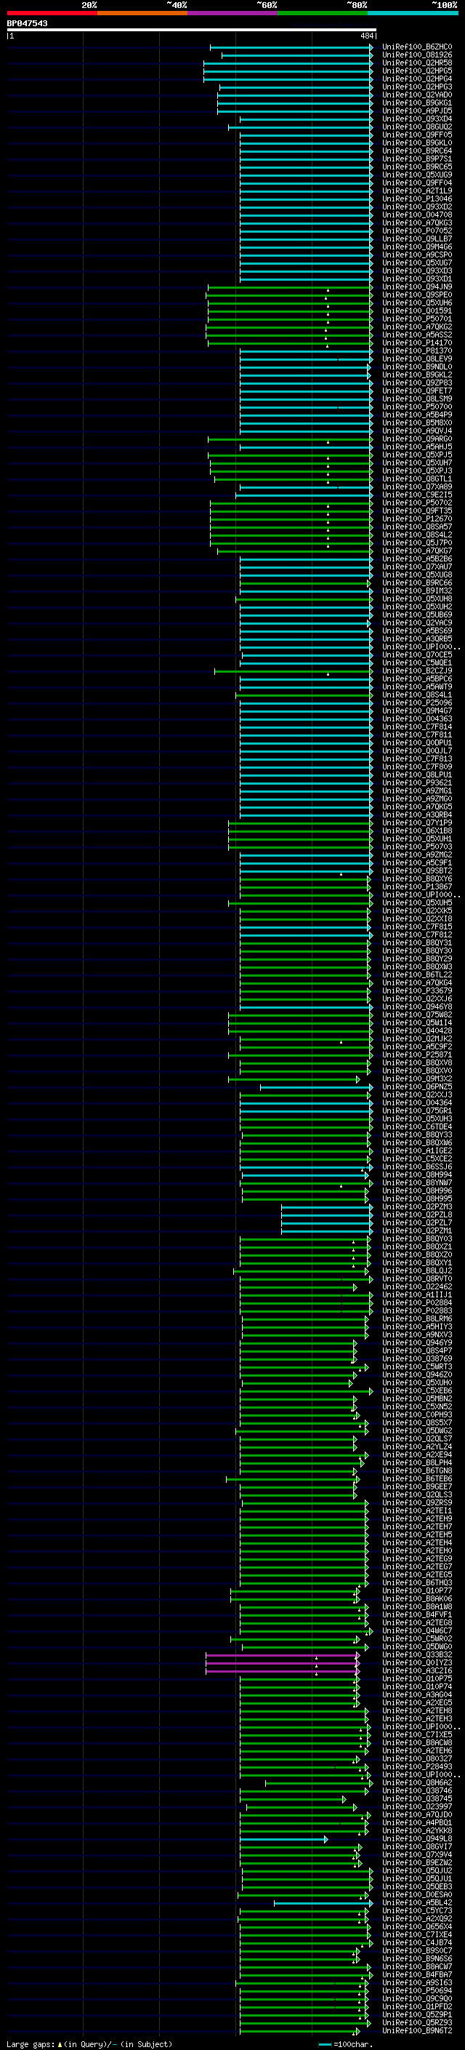Screen dimensions: 465x2050
Task: Select hit label UniRef100_P13867
Action: pos(417,886)
